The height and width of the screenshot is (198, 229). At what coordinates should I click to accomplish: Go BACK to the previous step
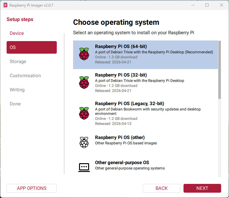[x=162, y=188]
